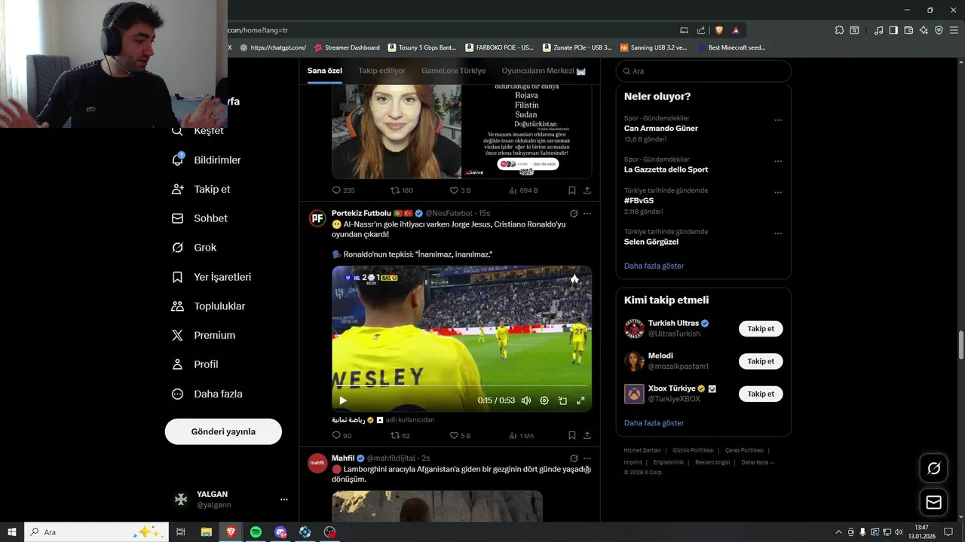Share the post with 1 Mn views
Screen dimensions: 965x542
click(x=587, y=435)
